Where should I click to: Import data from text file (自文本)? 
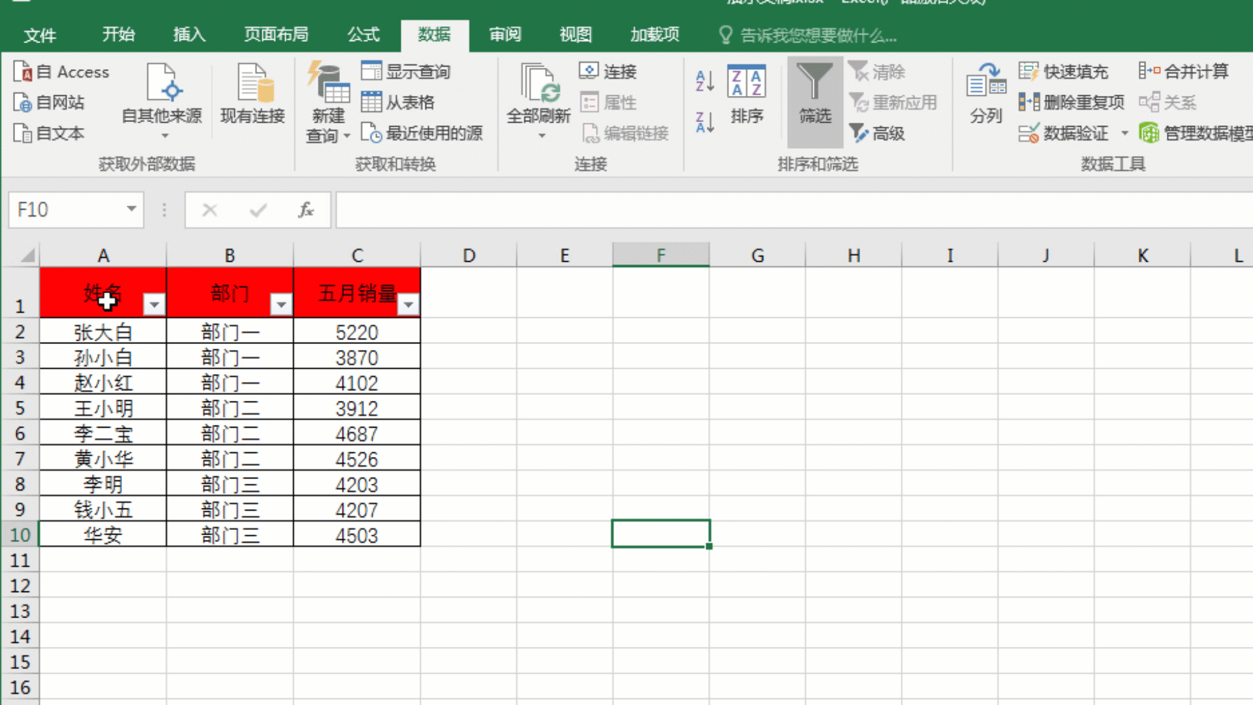[x=50, y=133]
